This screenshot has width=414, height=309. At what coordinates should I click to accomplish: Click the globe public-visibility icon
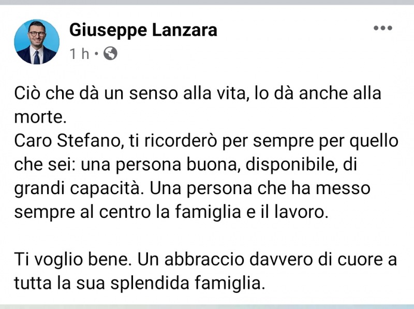pos(110,53)
